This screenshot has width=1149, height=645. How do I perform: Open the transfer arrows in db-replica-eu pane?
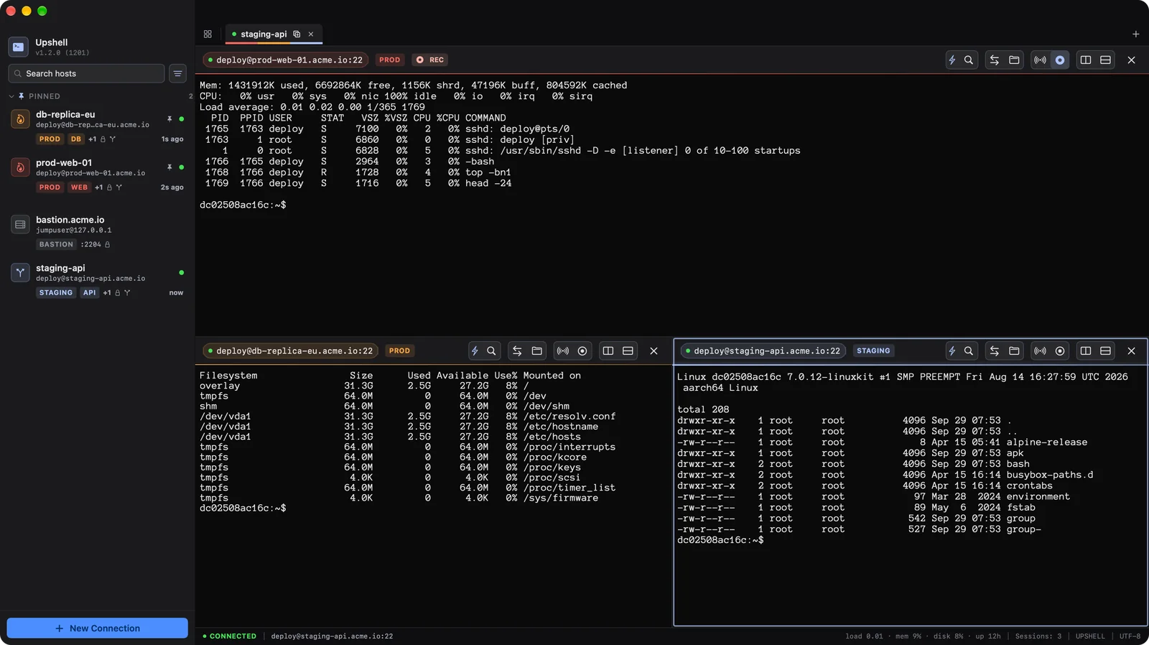coord(517,351)
